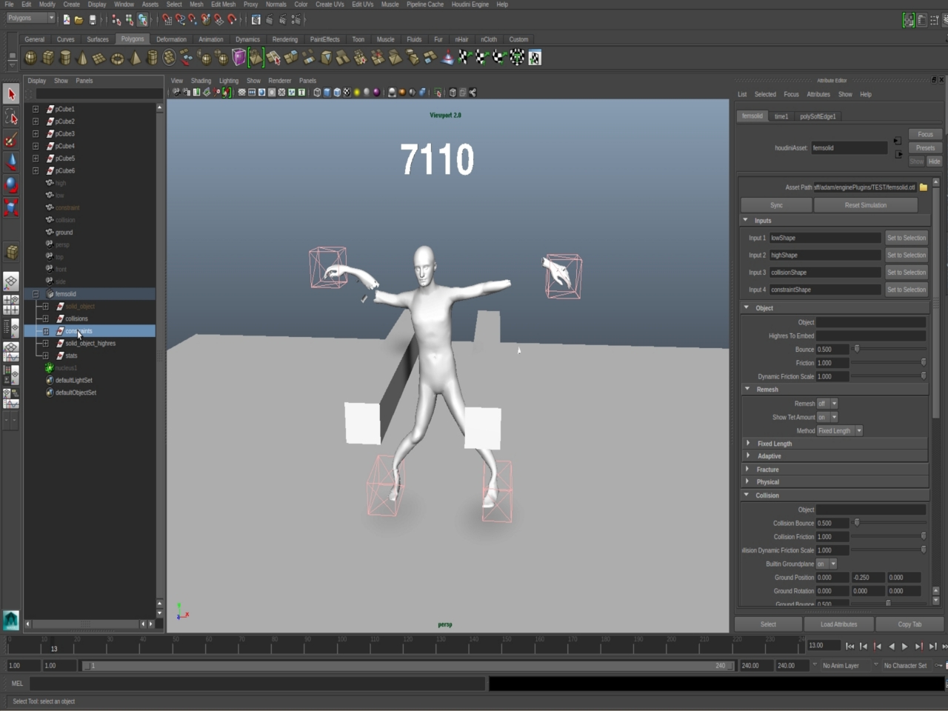
Task: Click the purple cube shelf icon
Action: tap(238, 58)
